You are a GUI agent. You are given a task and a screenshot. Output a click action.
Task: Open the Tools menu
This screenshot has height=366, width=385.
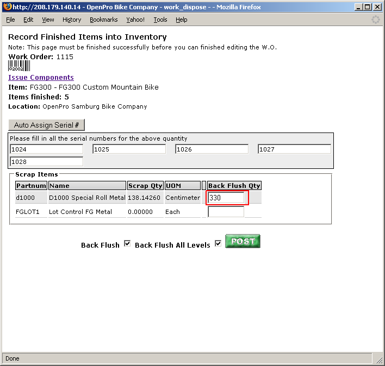160,20
